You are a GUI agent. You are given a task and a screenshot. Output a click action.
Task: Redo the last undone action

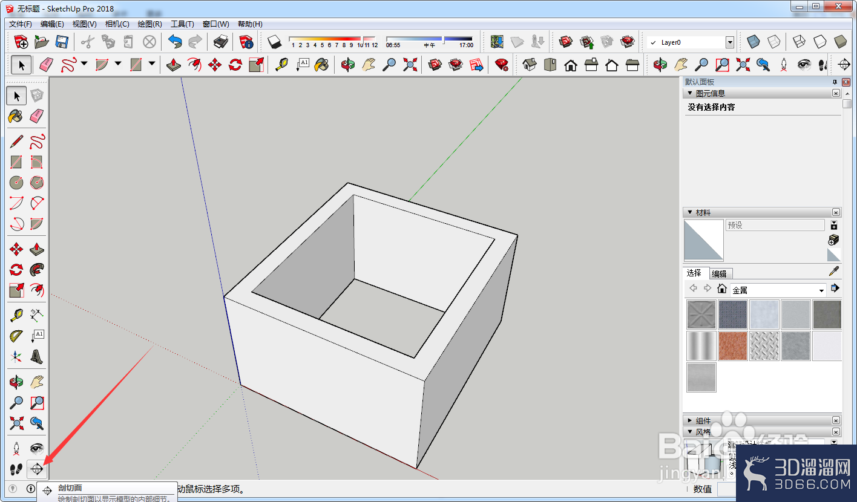[x=195, y=42]
